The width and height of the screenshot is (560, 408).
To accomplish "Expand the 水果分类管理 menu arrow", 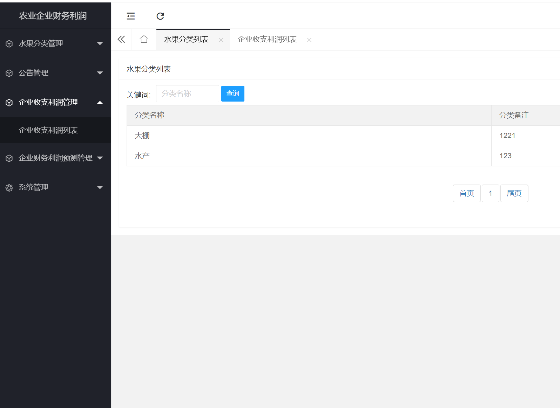I will 100,44.
